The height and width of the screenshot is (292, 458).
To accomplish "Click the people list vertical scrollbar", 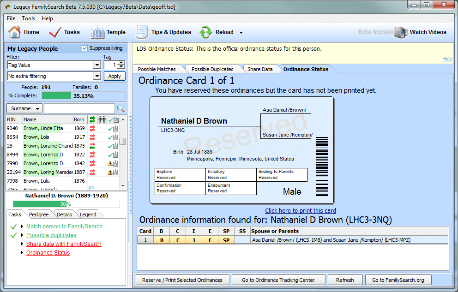I will tap(123, 152).
